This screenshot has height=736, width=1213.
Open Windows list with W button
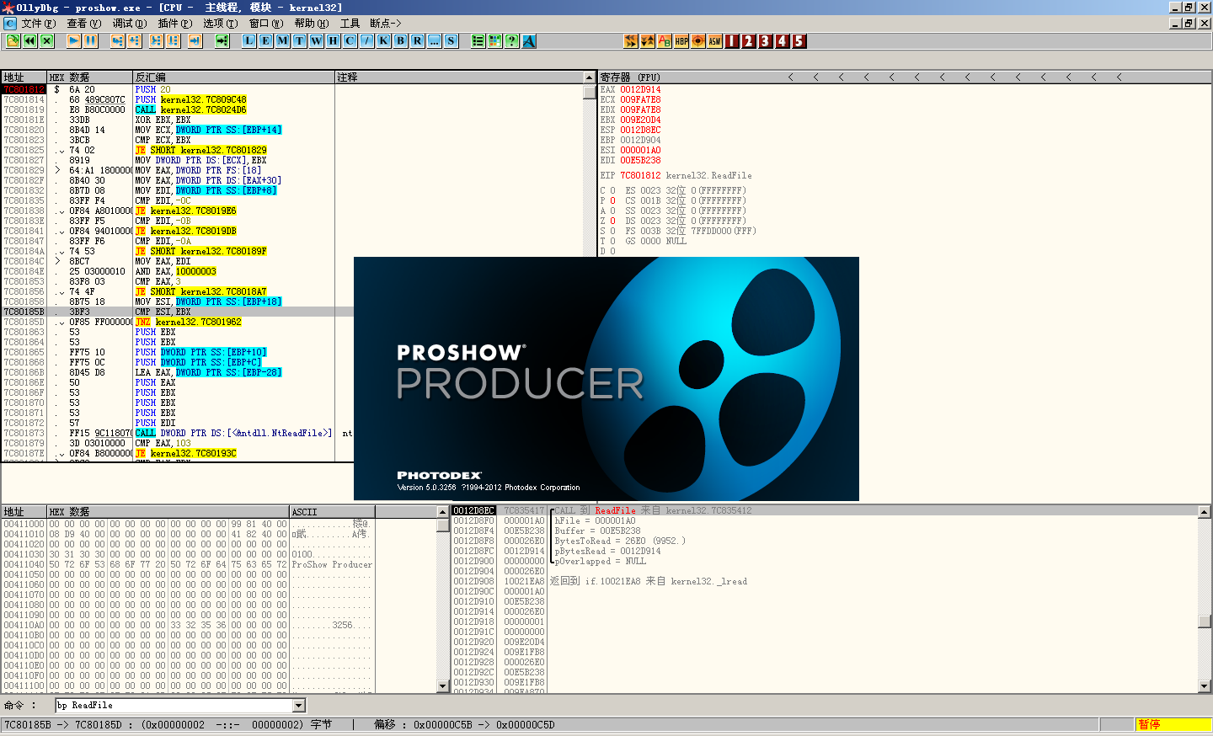coord(316,40)
